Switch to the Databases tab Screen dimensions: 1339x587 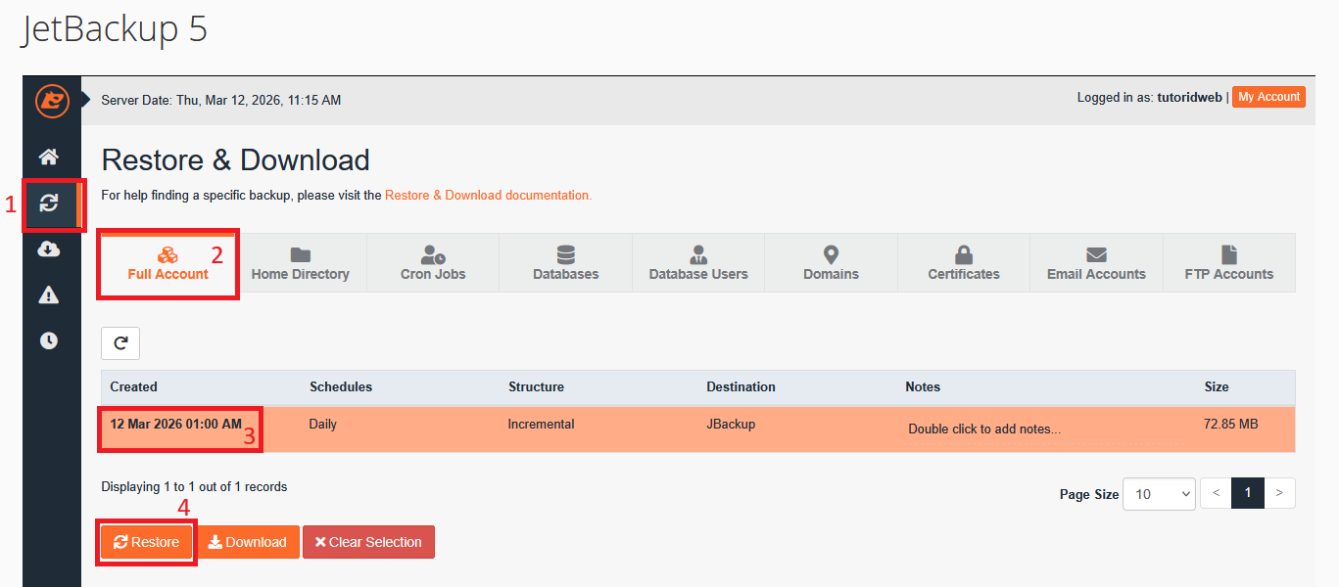565,262
